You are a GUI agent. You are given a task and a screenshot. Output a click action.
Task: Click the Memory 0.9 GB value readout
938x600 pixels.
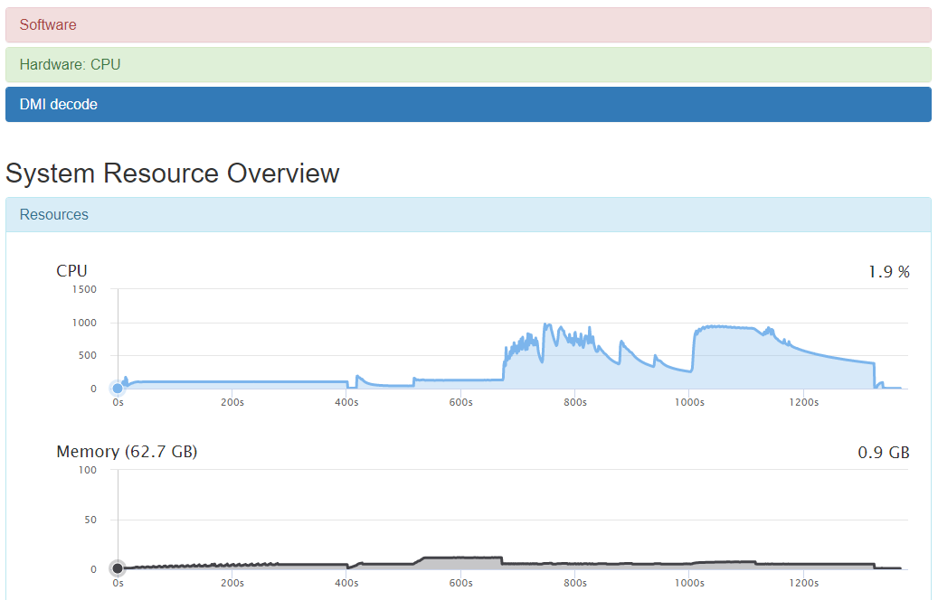click(883, 452)
